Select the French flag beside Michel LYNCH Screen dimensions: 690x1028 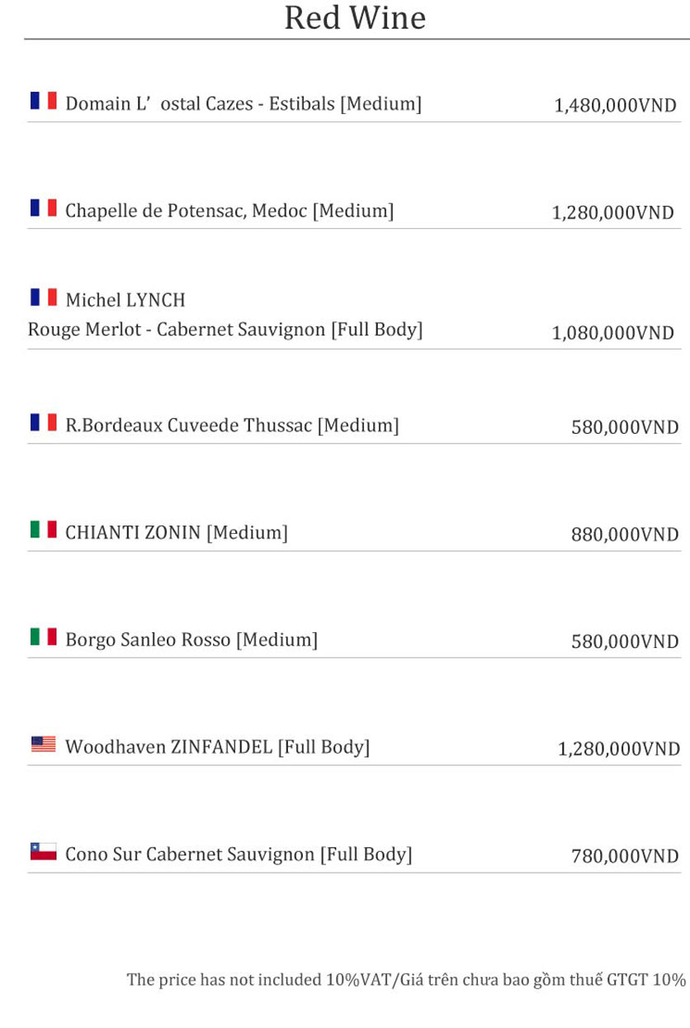(x=43, y=297)
